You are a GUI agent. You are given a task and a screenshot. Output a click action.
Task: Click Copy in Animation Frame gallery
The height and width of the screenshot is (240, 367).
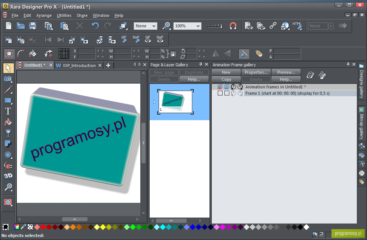[x=226, y=79]
